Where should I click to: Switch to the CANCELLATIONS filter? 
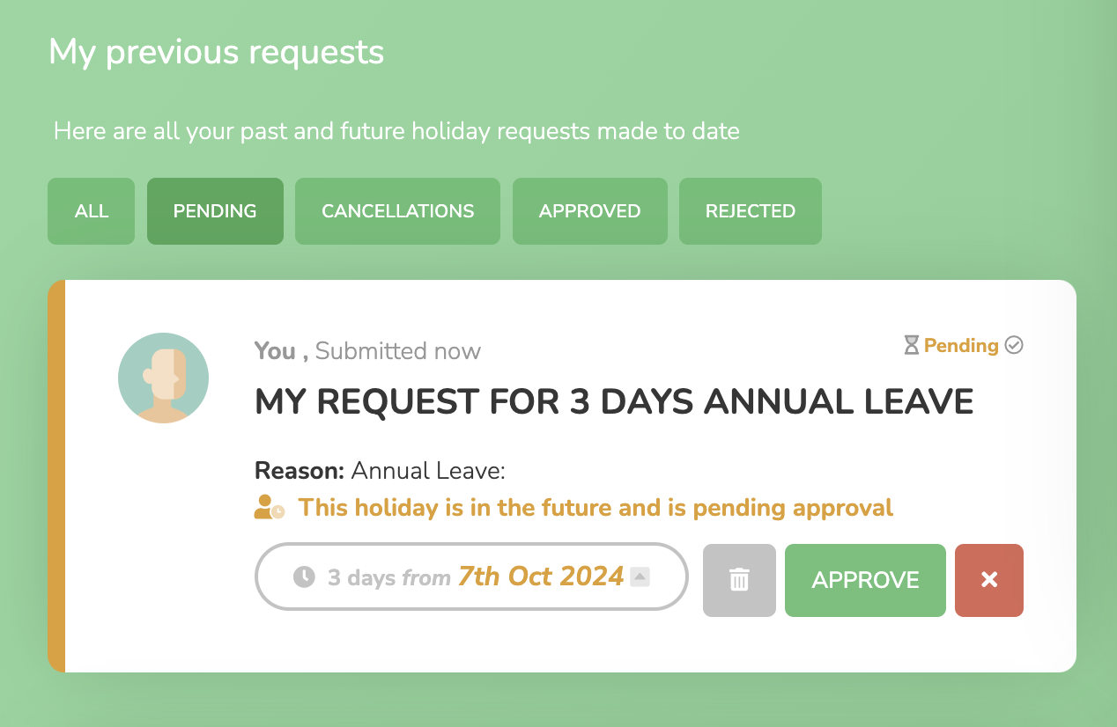(397, 211)
